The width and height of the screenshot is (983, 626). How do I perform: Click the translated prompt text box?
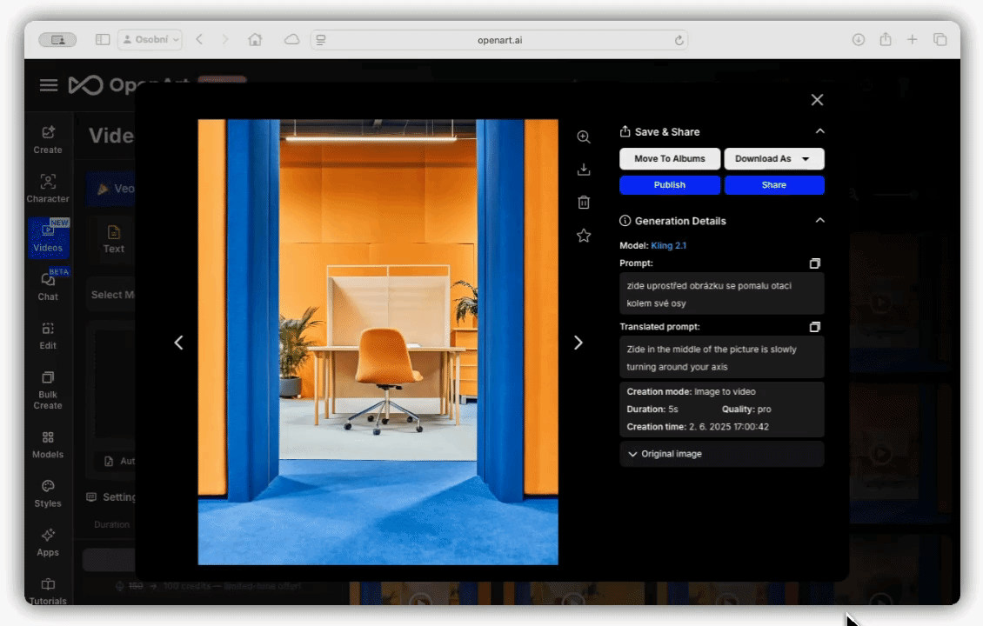coord(721,358)
